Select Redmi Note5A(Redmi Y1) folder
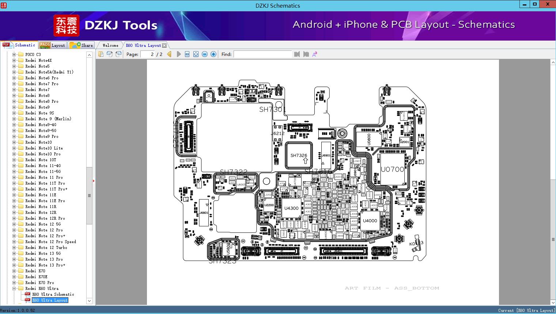 tap(49, 72)
